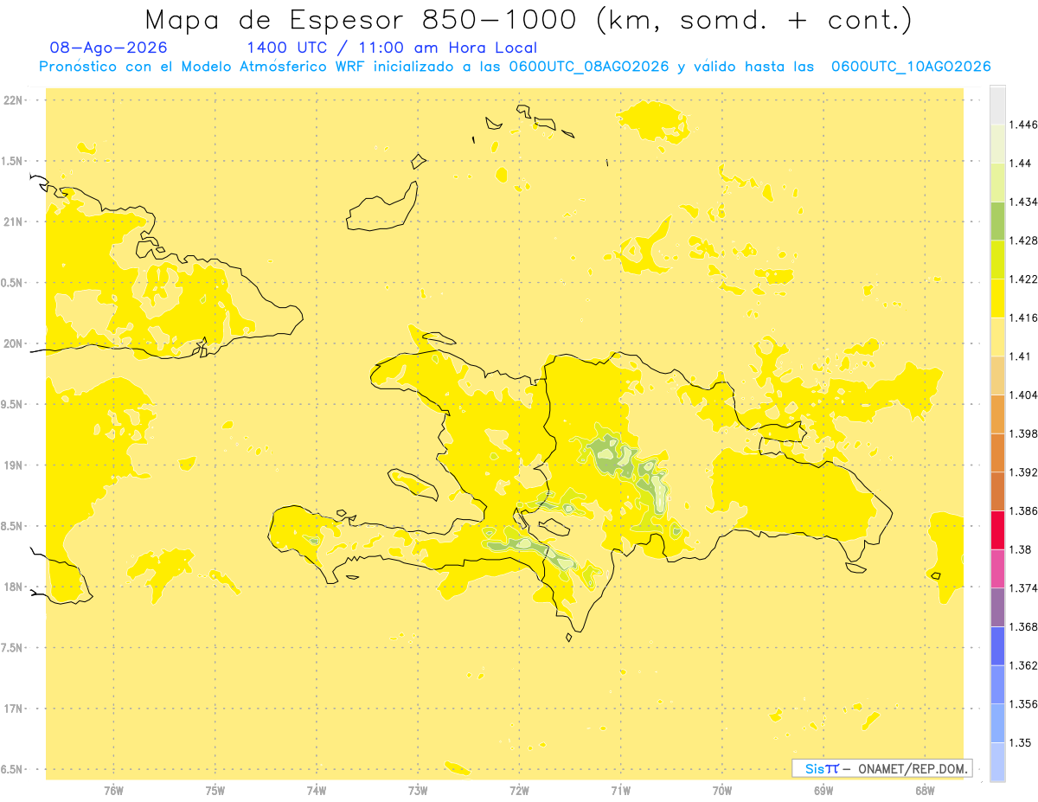
Task: Click the colorbar value 1.374
Action: [1022, 588]
